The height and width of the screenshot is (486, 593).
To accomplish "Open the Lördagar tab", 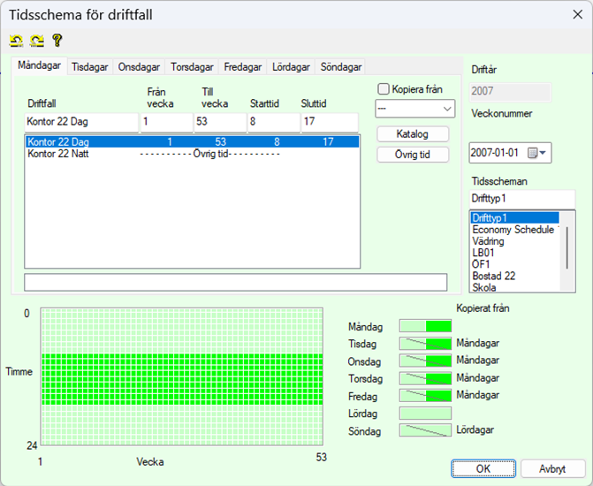I will 290,67.
